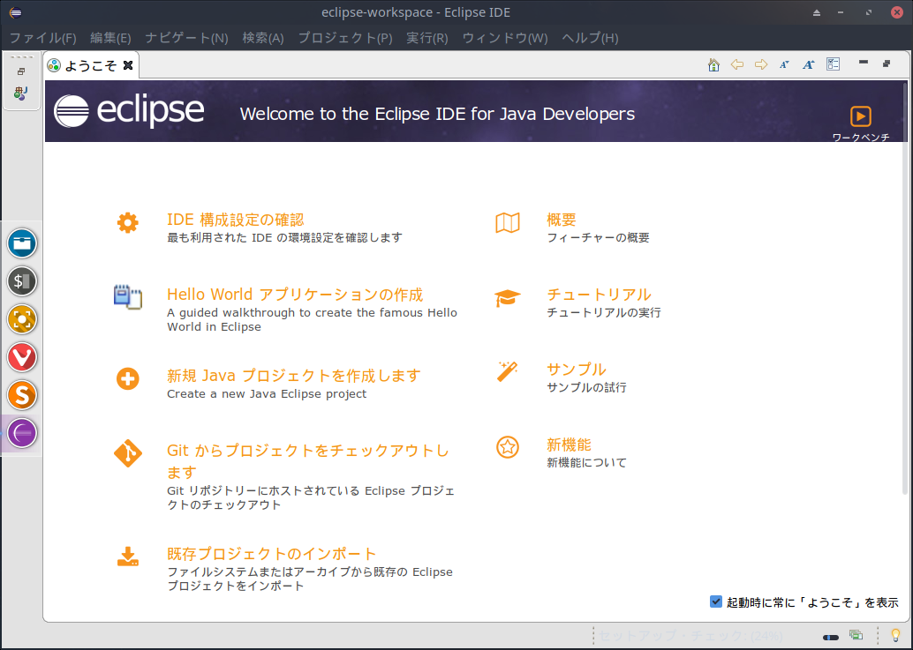Click the ワークベンチ label
913x650 pixels.
click(861, 138)
